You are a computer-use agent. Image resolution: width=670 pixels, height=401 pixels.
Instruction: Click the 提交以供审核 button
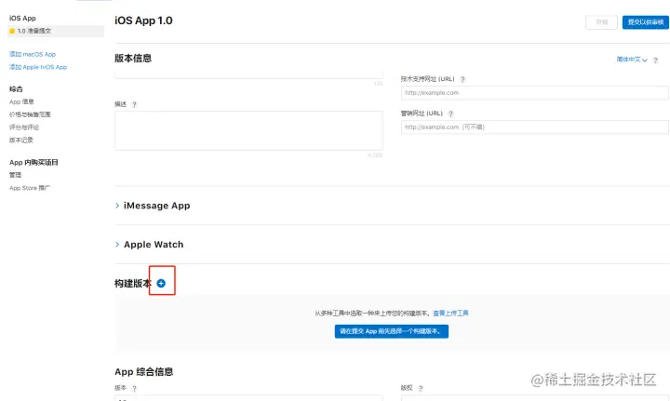pos(645,22)
